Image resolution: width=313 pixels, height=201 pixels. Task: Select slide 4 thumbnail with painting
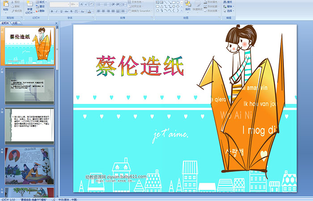tap(30, 166)
